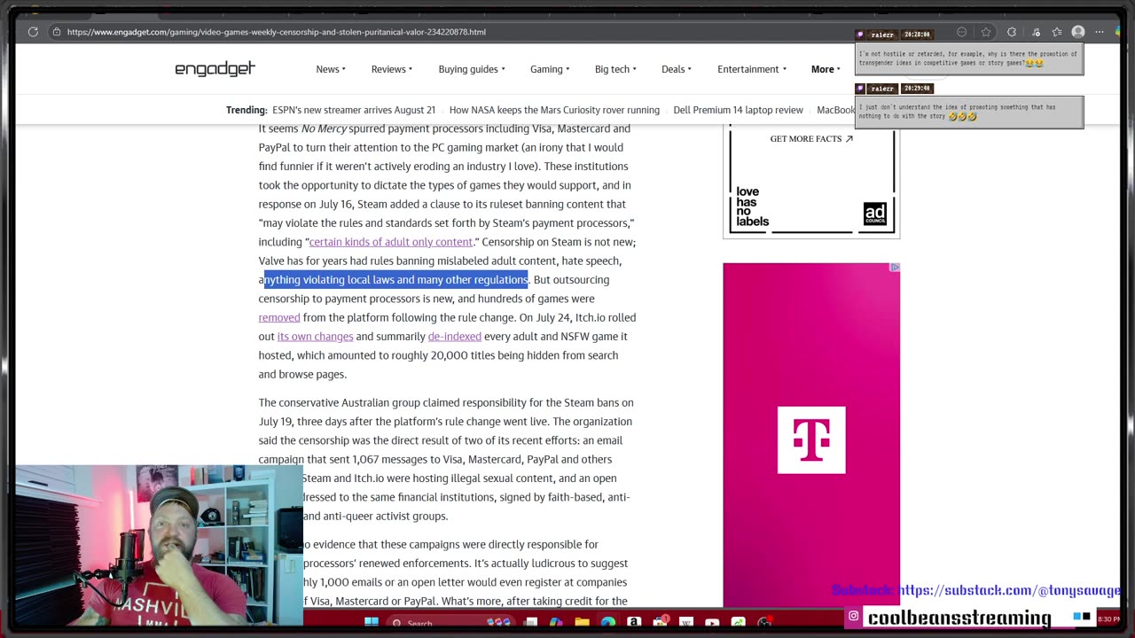Screen dimensions: 1135x638
Task: Click the 'love has no labels' ad text
Action: 753,206
